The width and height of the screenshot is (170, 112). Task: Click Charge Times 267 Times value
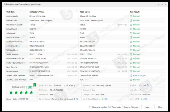100,94
